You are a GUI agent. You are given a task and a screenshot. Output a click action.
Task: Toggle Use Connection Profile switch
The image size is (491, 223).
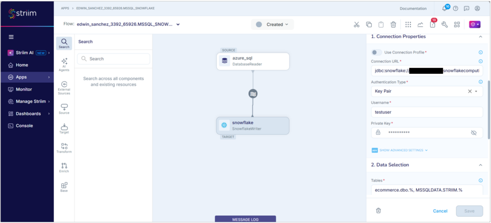pyautogui.click(x=376, y=52)
